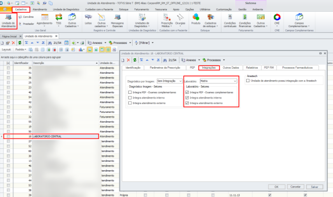Open Convênio in the ribbon
The width and height of the screenshot is (333, 197).
click(x=26, y=17)
